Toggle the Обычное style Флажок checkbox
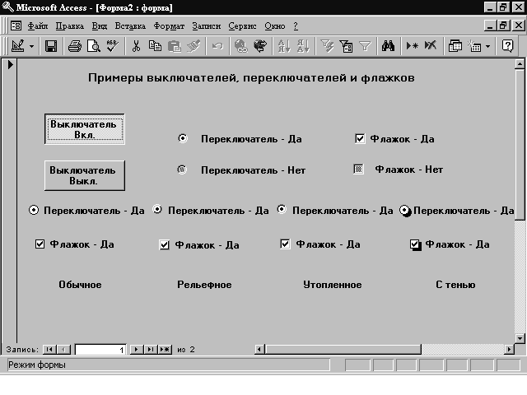Viewport: 527px width, 395px height. (40, 244)
